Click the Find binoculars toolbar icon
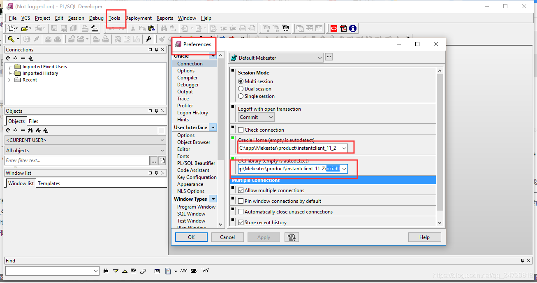The height and width of the screenshot is (283, 537). (x=164, y=28)
